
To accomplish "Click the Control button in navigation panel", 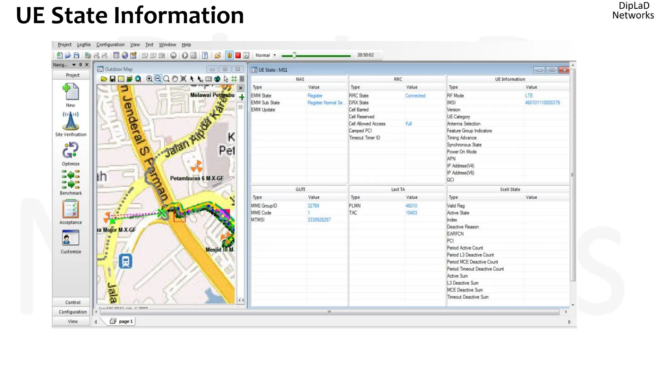I will coord(73,302).
